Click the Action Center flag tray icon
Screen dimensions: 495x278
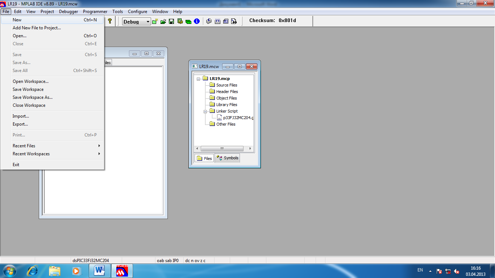pyautogui.click(x=439, y=271)
